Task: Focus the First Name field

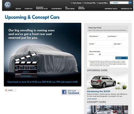Action: pos(97,39)
